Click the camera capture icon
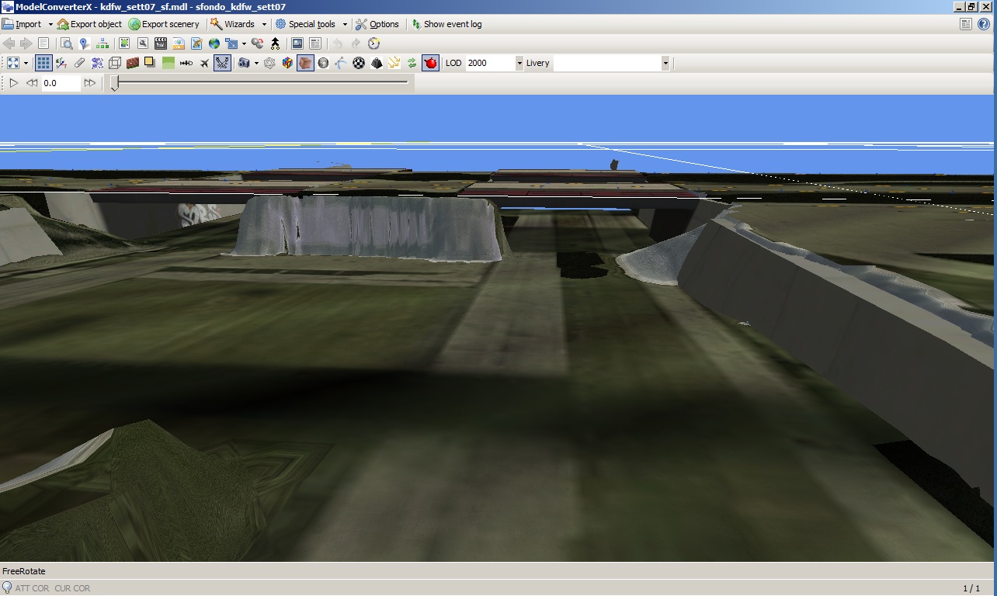Screen dimensions: 997x596 (245, 63)
